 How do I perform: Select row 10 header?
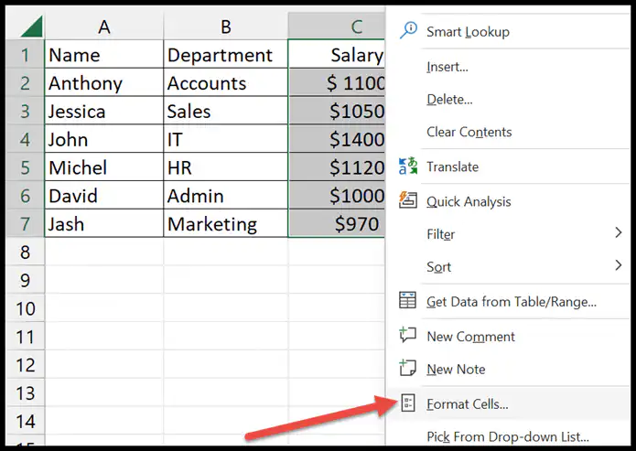25,307
